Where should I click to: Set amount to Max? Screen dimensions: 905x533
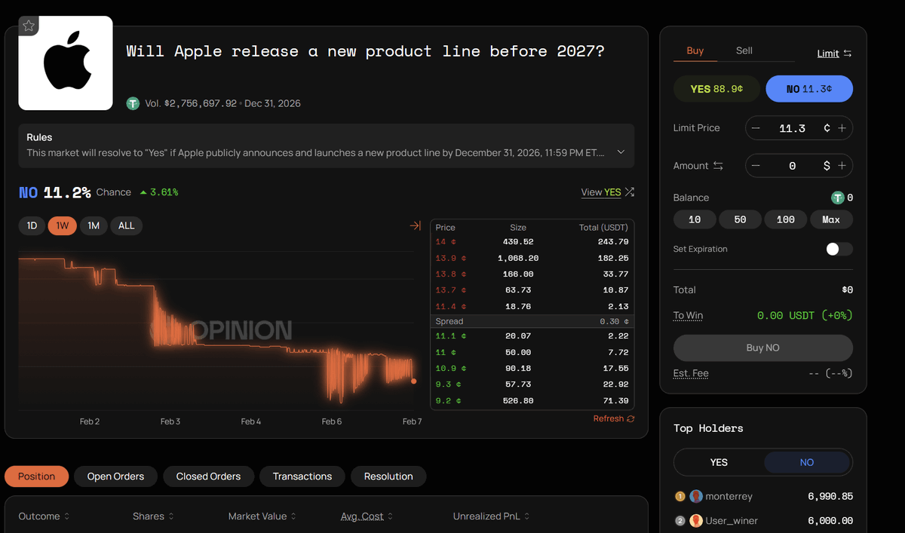point(831,219)
